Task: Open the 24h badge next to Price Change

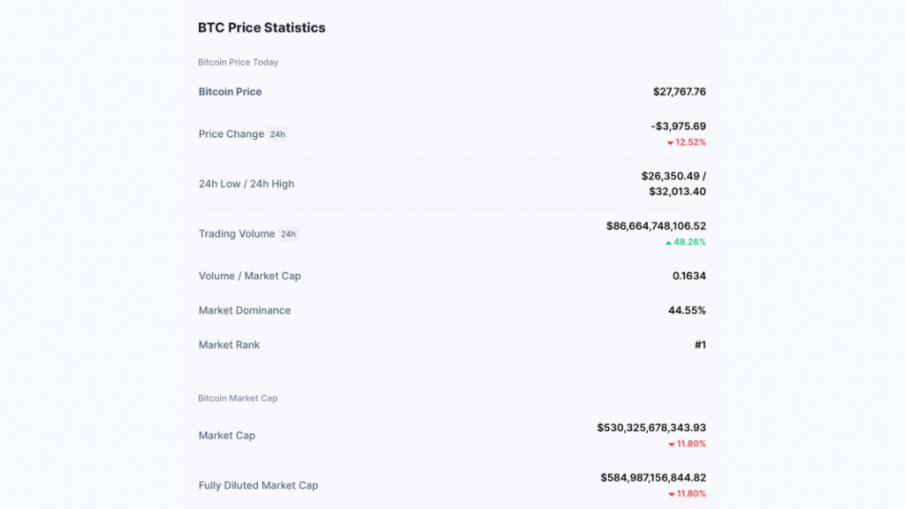Action: (x=278, y=134)
